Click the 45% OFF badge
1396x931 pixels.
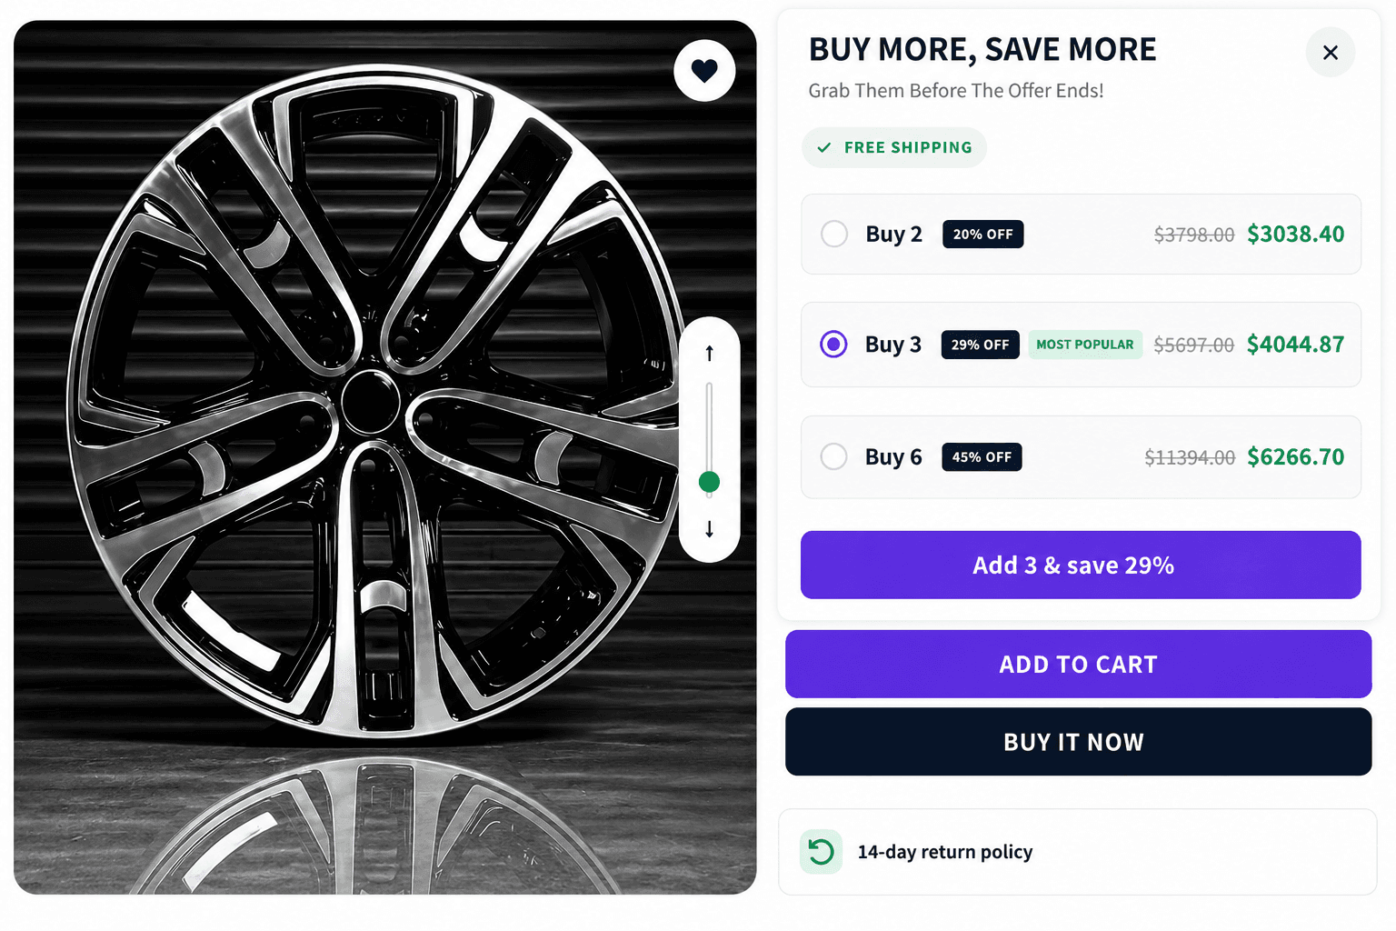[982, 457]
